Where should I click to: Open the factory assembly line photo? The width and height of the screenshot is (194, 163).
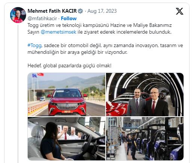coord(145,139)
